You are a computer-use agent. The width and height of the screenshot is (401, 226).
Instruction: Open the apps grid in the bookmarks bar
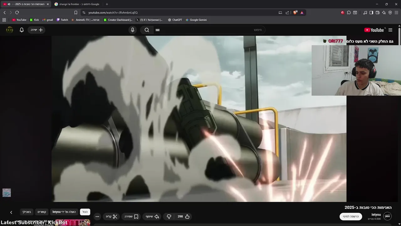4,20
